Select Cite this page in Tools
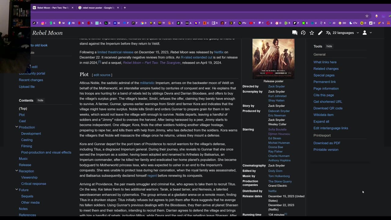 (323, 95)
